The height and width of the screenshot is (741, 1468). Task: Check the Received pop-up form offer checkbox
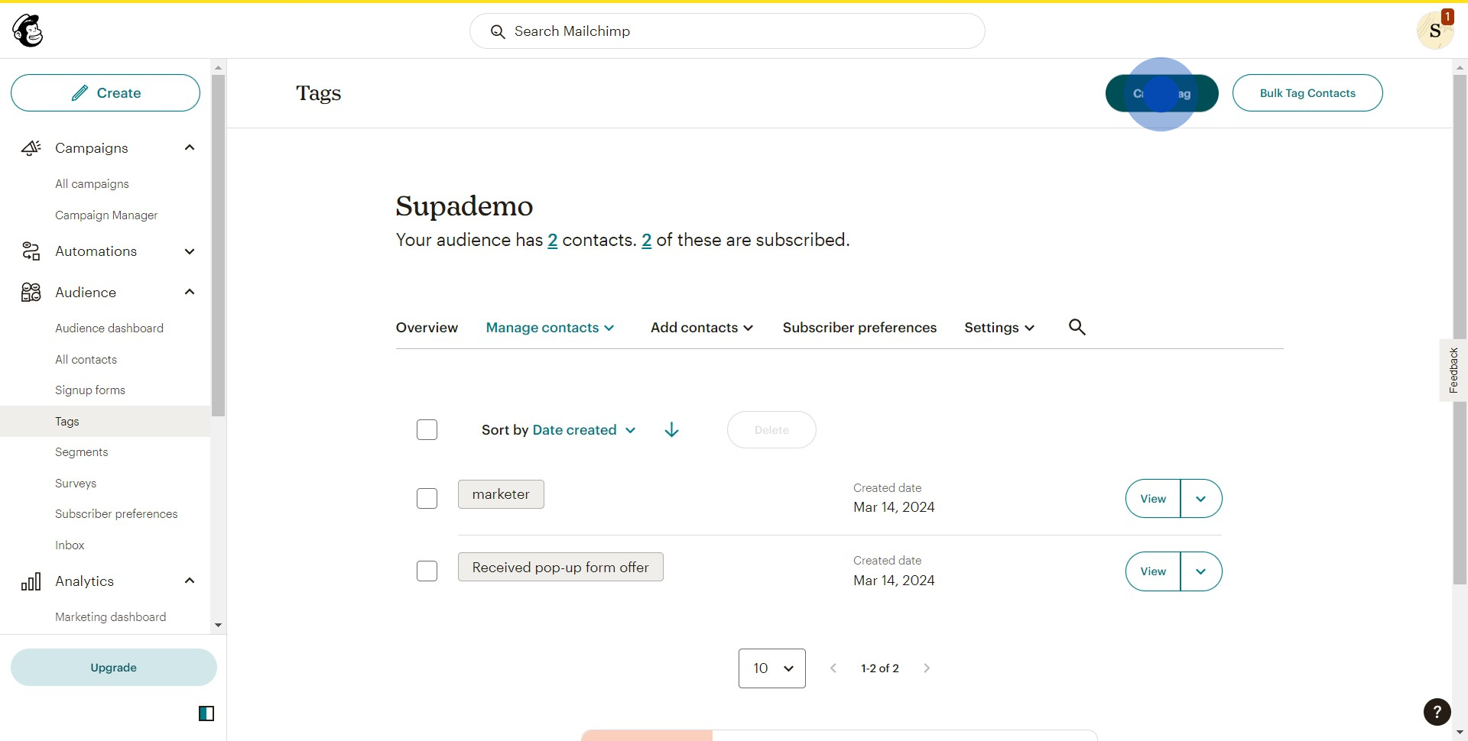coord(427,571)
